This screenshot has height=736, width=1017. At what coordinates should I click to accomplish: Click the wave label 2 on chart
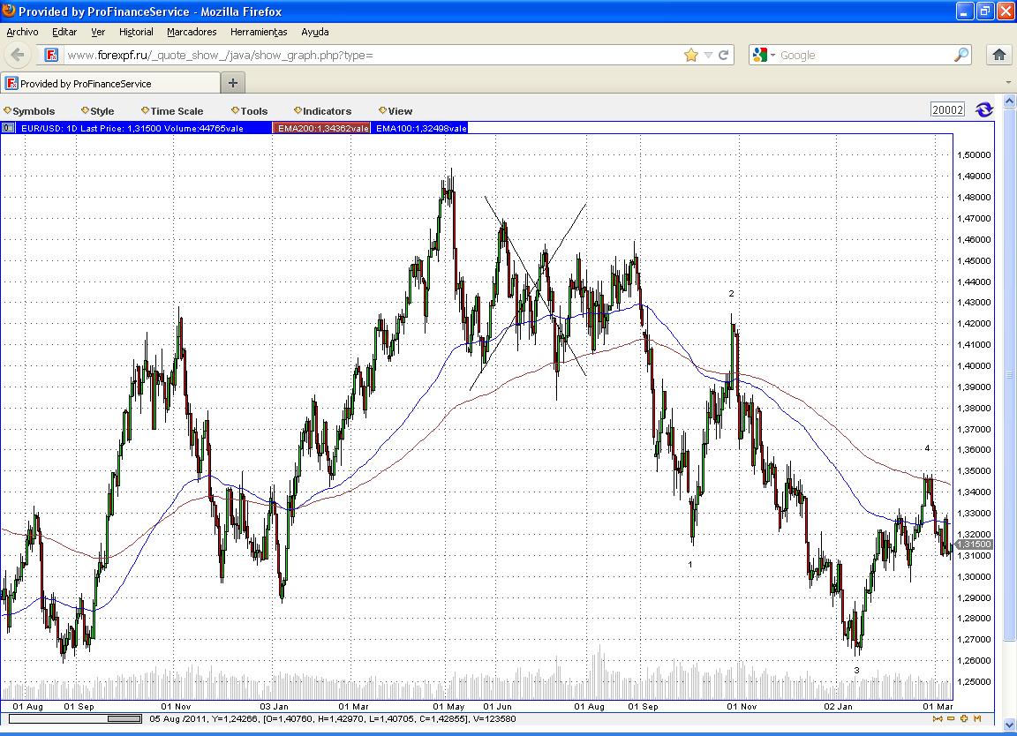click(x=731, y=293)
